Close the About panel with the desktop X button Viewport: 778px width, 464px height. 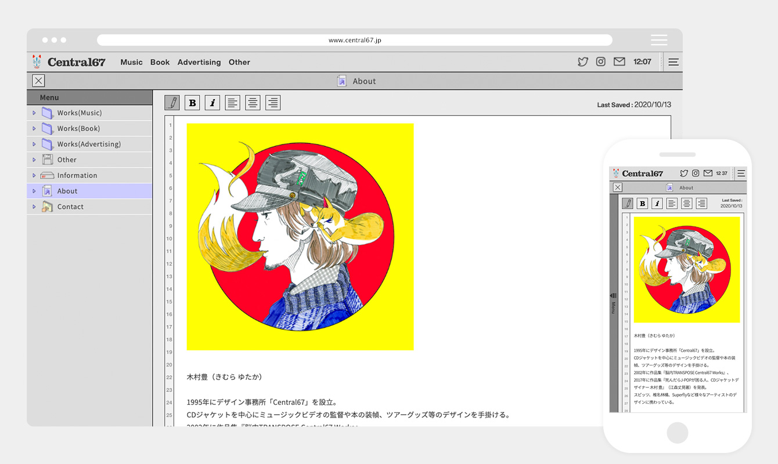[x=38, y=81]
